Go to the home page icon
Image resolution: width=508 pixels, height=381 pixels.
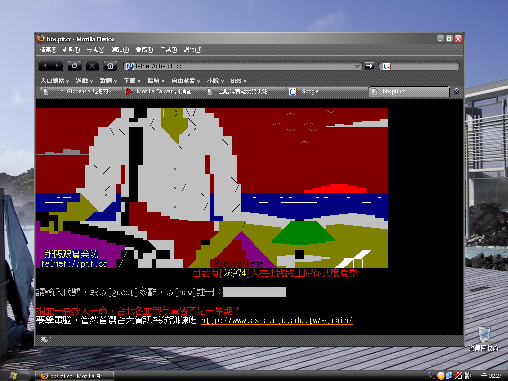110,66
